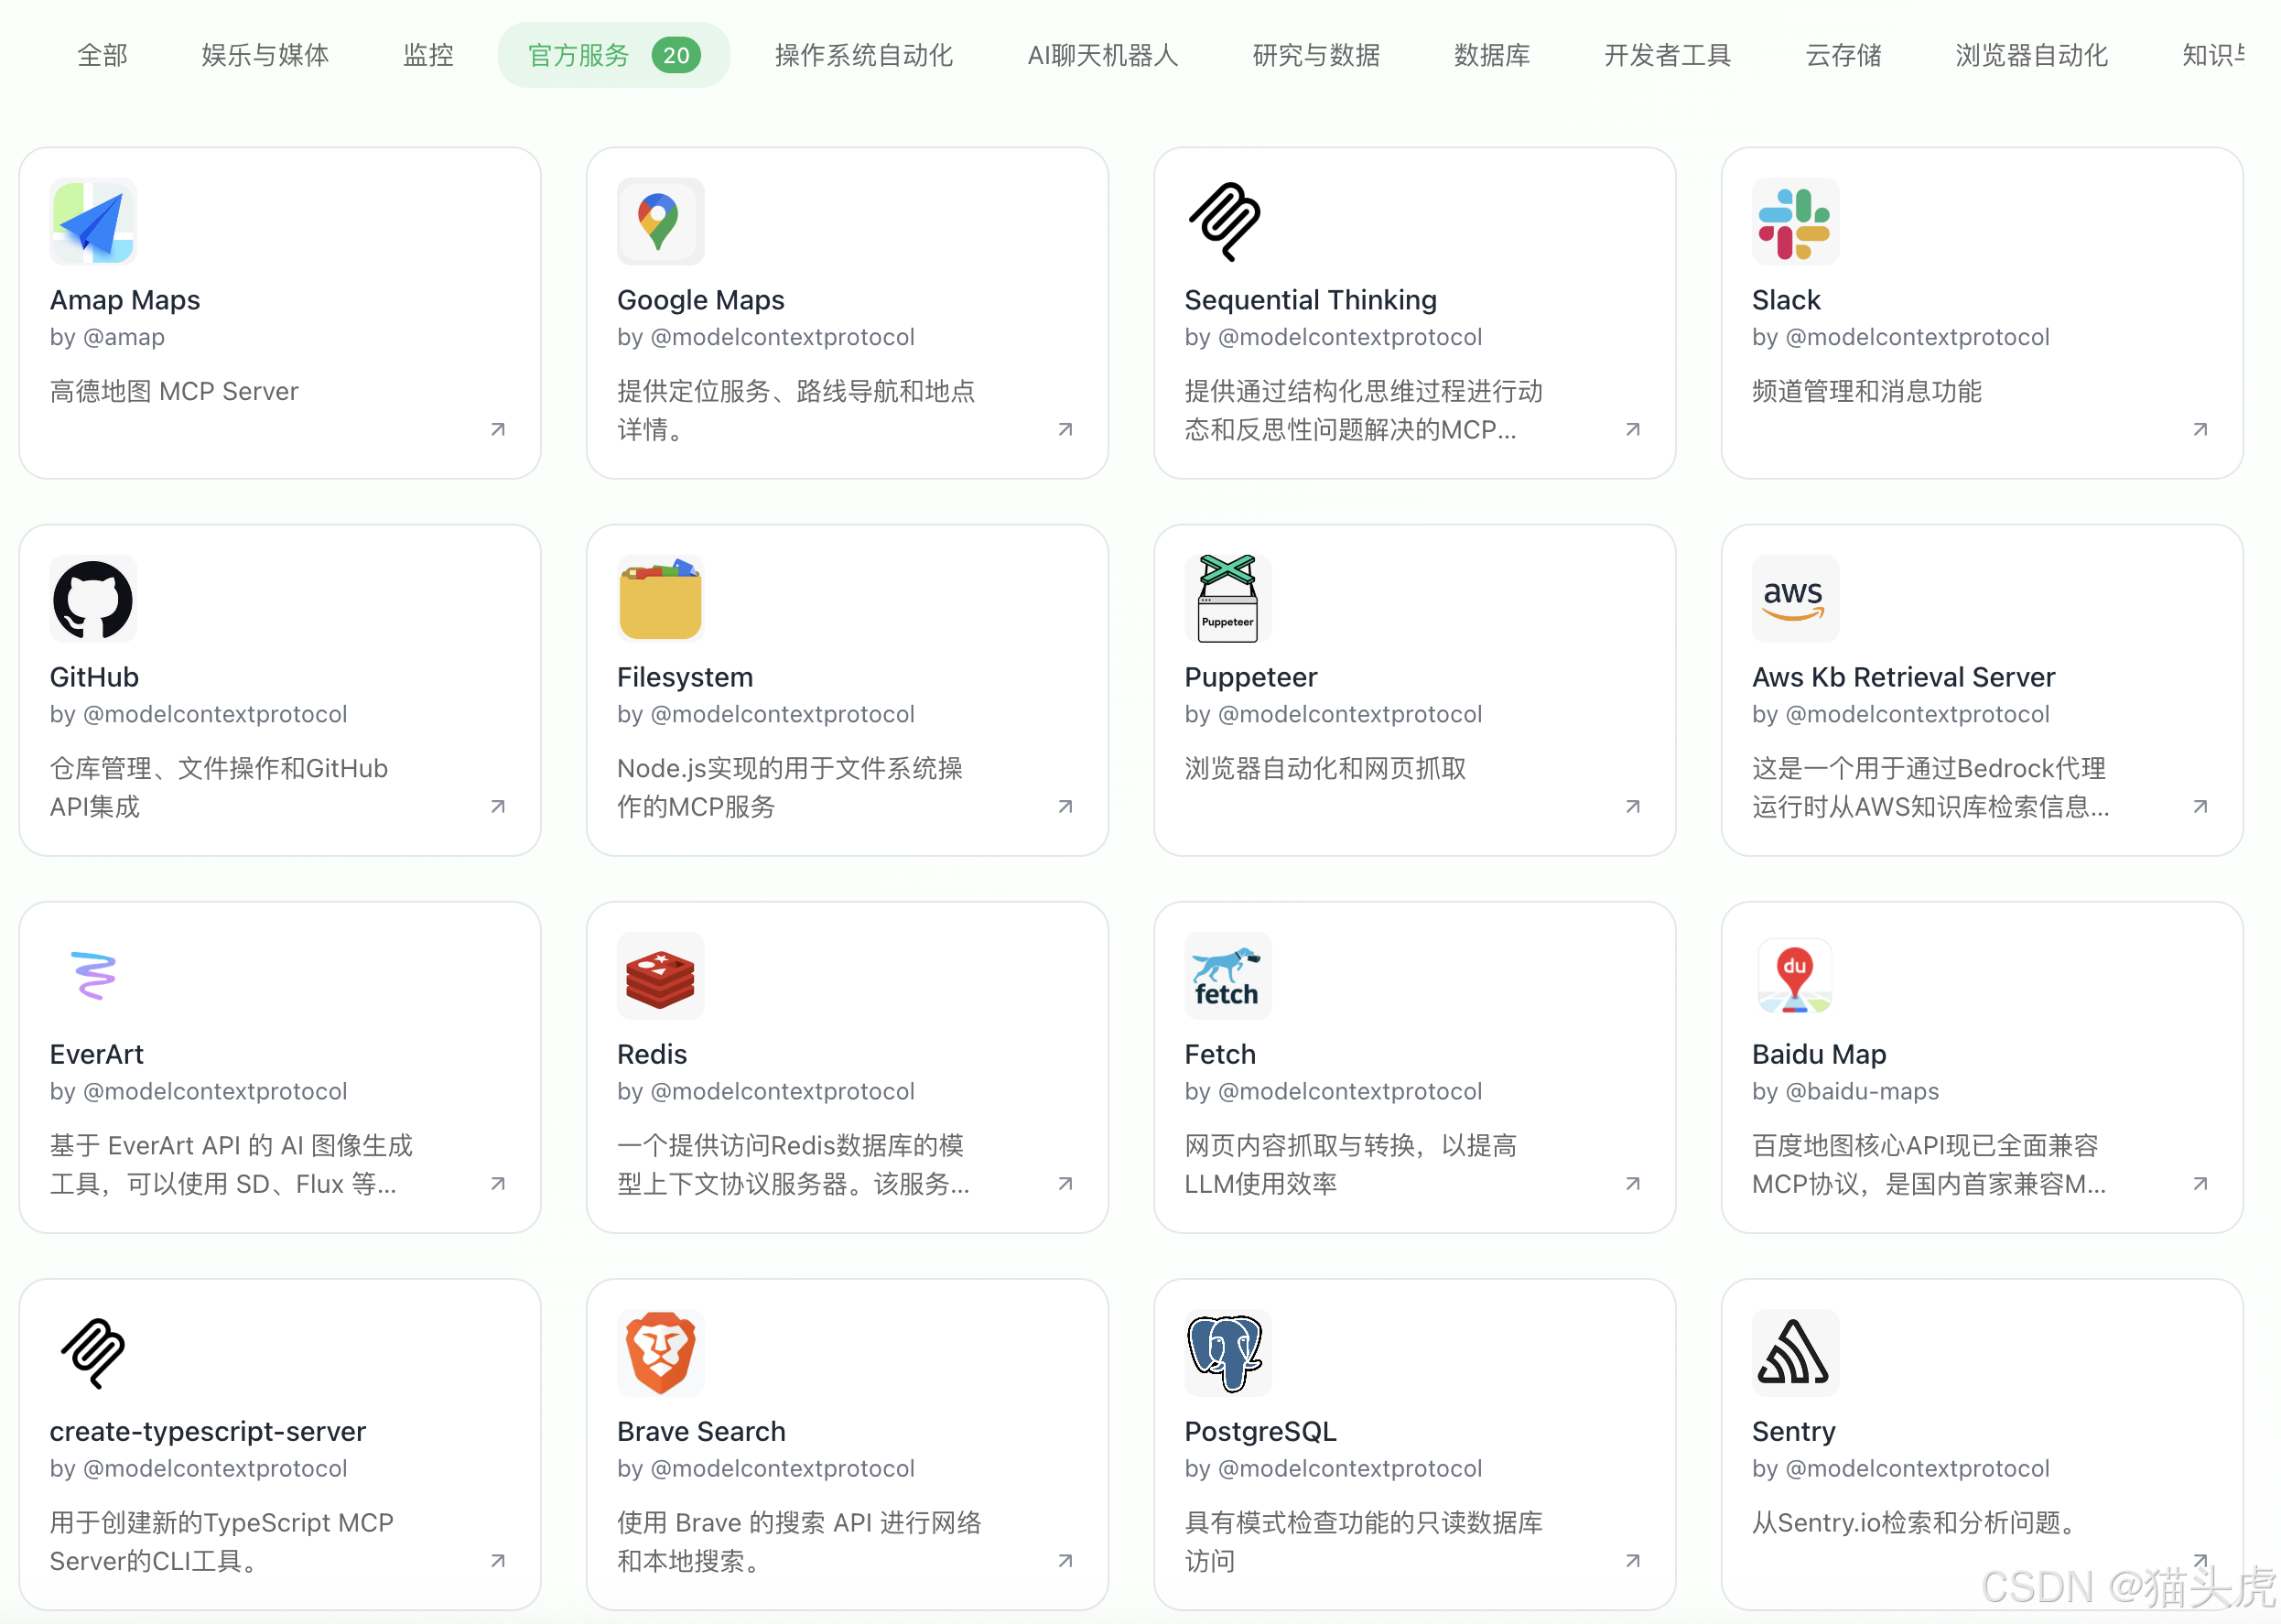
Task: Open the arrow link on Sequential Thinking card
Action: pyautogui.click(x=1632, y=429)
